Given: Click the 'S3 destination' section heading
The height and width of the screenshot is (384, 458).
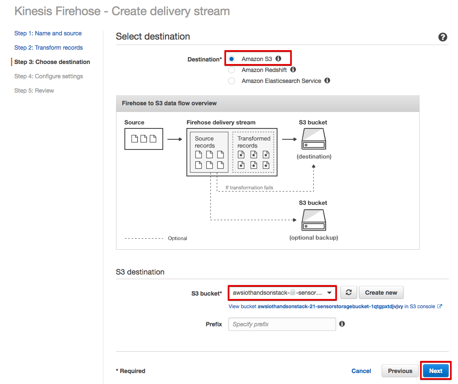Looking at the screenshot, I should [x=140, y=272].
